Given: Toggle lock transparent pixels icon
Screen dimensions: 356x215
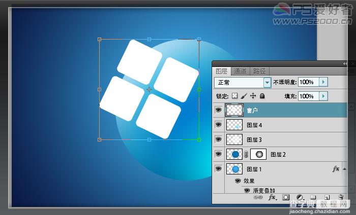Looking at the screenshot, I should pos(235,96).
